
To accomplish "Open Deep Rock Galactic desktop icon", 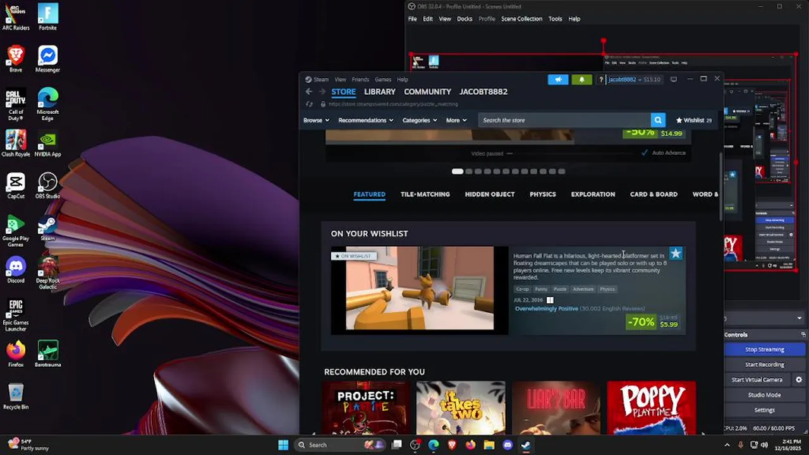I will [x=48, y=273].
